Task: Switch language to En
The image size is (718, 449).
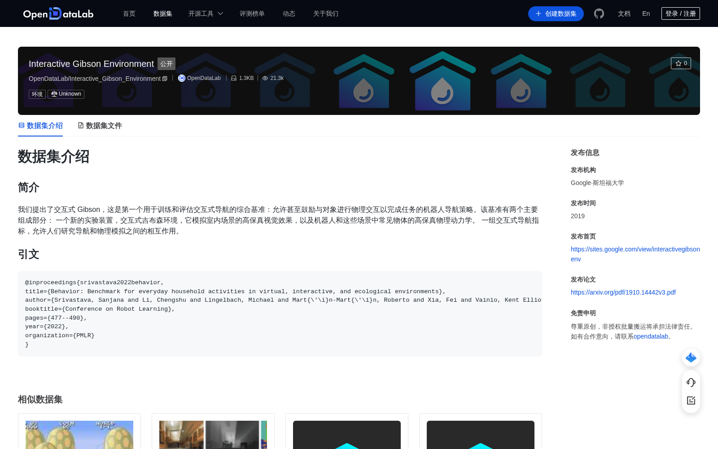Action: (646, 13)
